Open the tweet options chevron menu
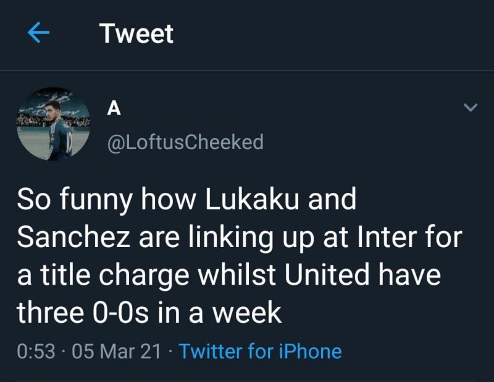This screenshot has width=494, height=382. tap(471, 108)
